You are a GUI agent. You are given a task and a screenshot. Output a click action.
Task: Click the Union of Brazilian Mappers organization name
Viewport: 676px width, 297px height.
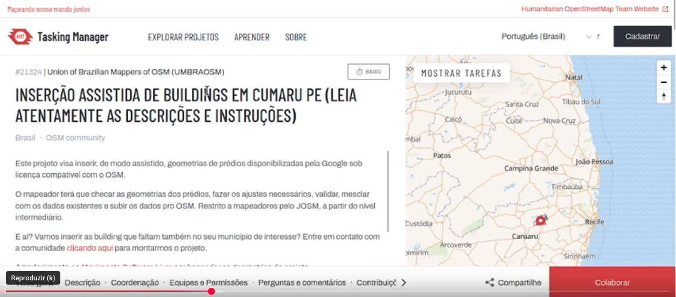136,72
